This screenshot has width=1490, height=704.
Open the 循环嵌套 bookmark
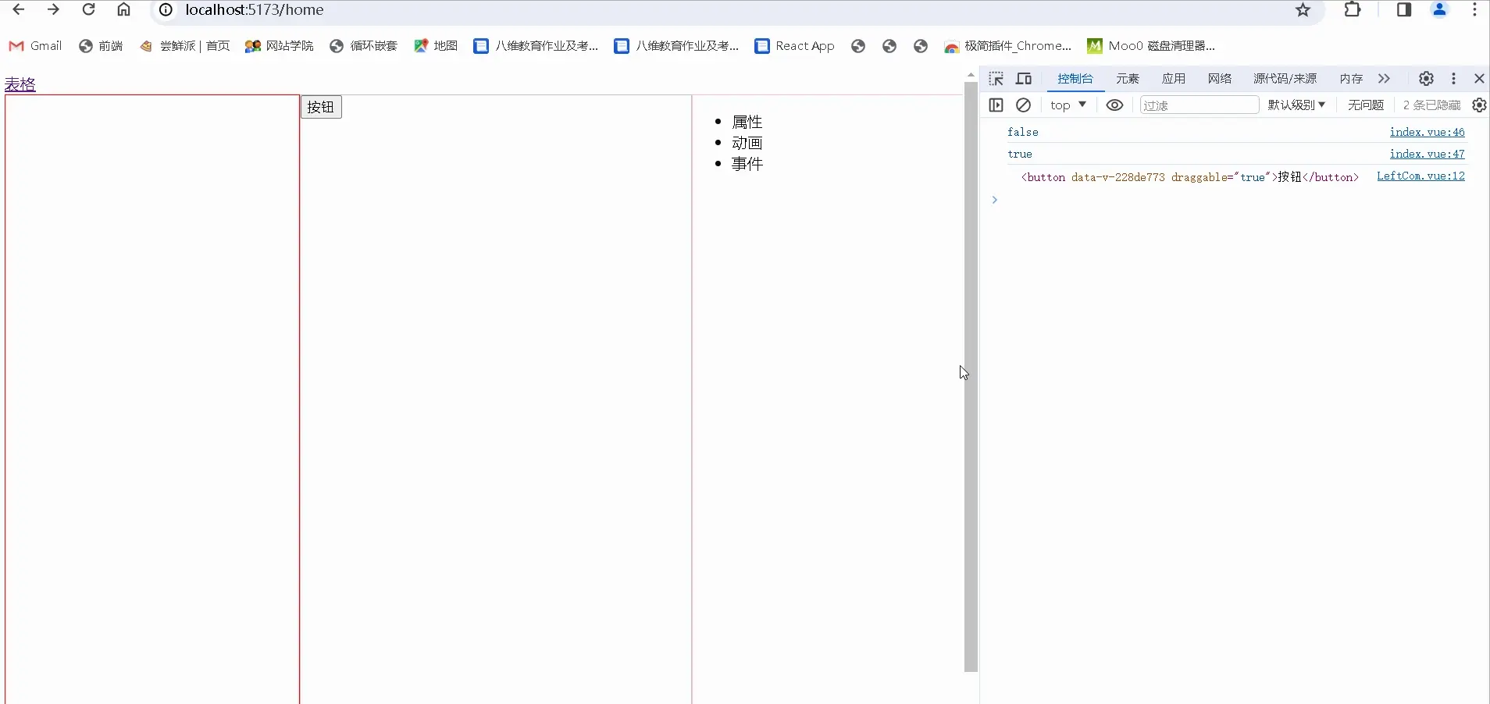364,46
